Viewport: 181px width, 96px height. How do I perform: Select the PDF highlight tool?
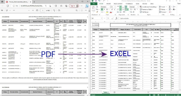7,10
